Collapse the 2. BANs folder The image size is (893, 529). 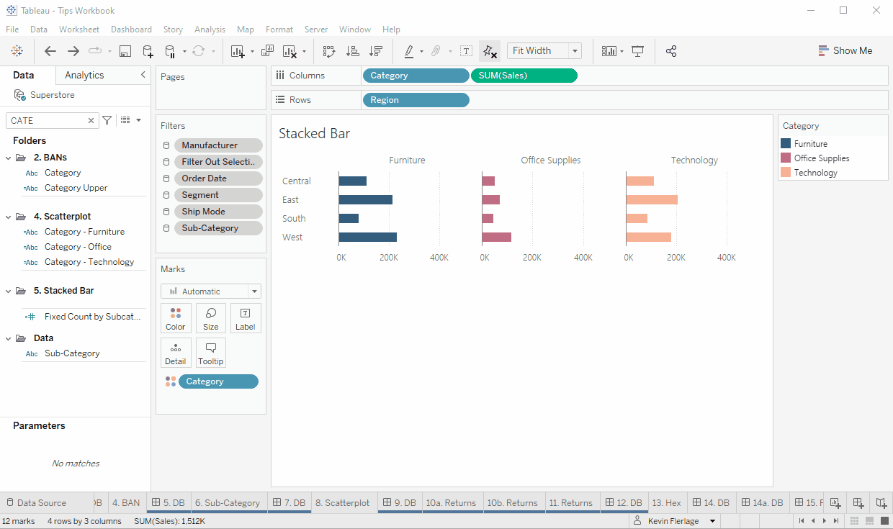[x=9, y=158]
